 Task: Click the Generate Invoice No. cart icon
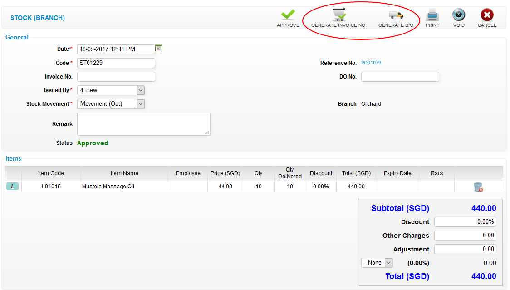click(x=339, y=14)
